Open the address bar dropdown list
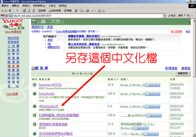This screenshot has height=137, width=196. [164, 16]
